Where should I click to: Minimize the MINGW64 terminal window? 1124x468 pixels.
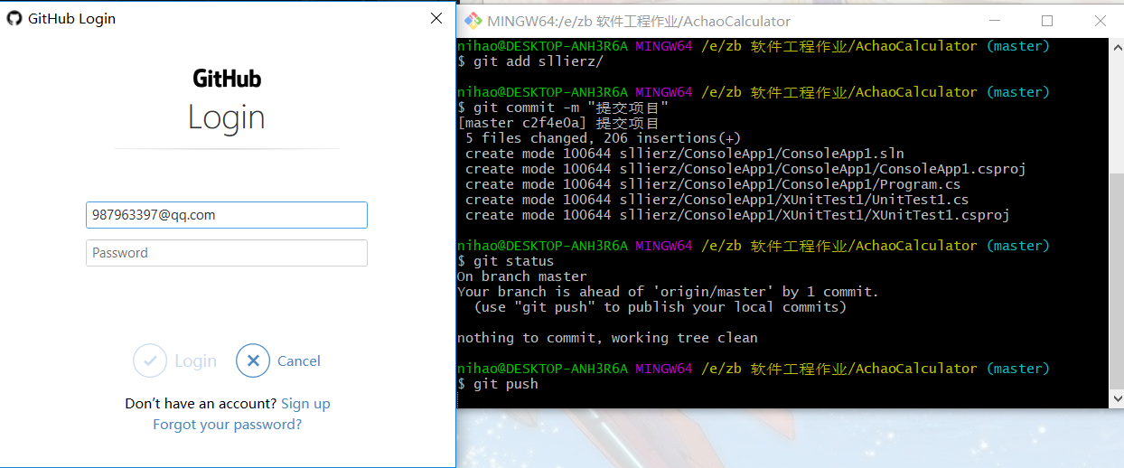(x=997, y=21)
